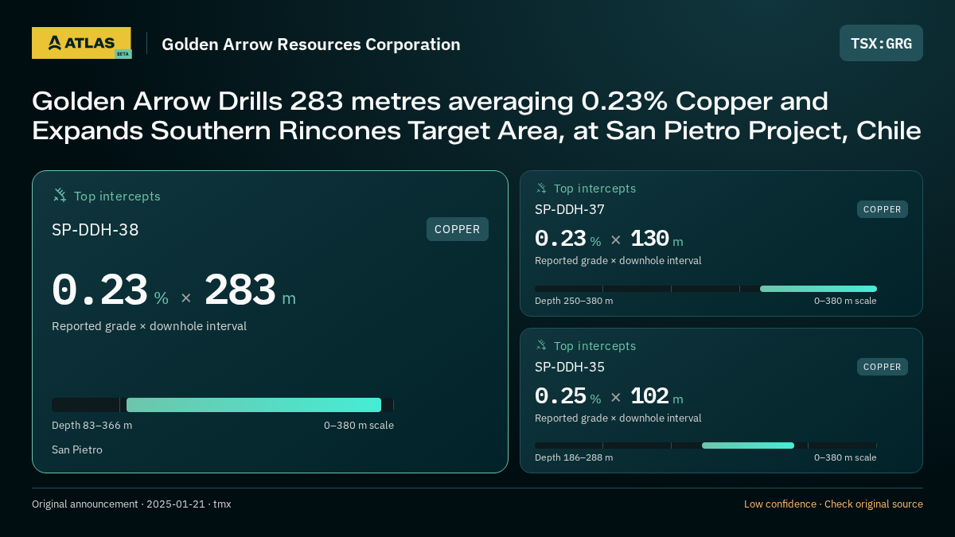Click 'Depth 83–366 m' label
The image size is (955, 537).
pos(92,426)
